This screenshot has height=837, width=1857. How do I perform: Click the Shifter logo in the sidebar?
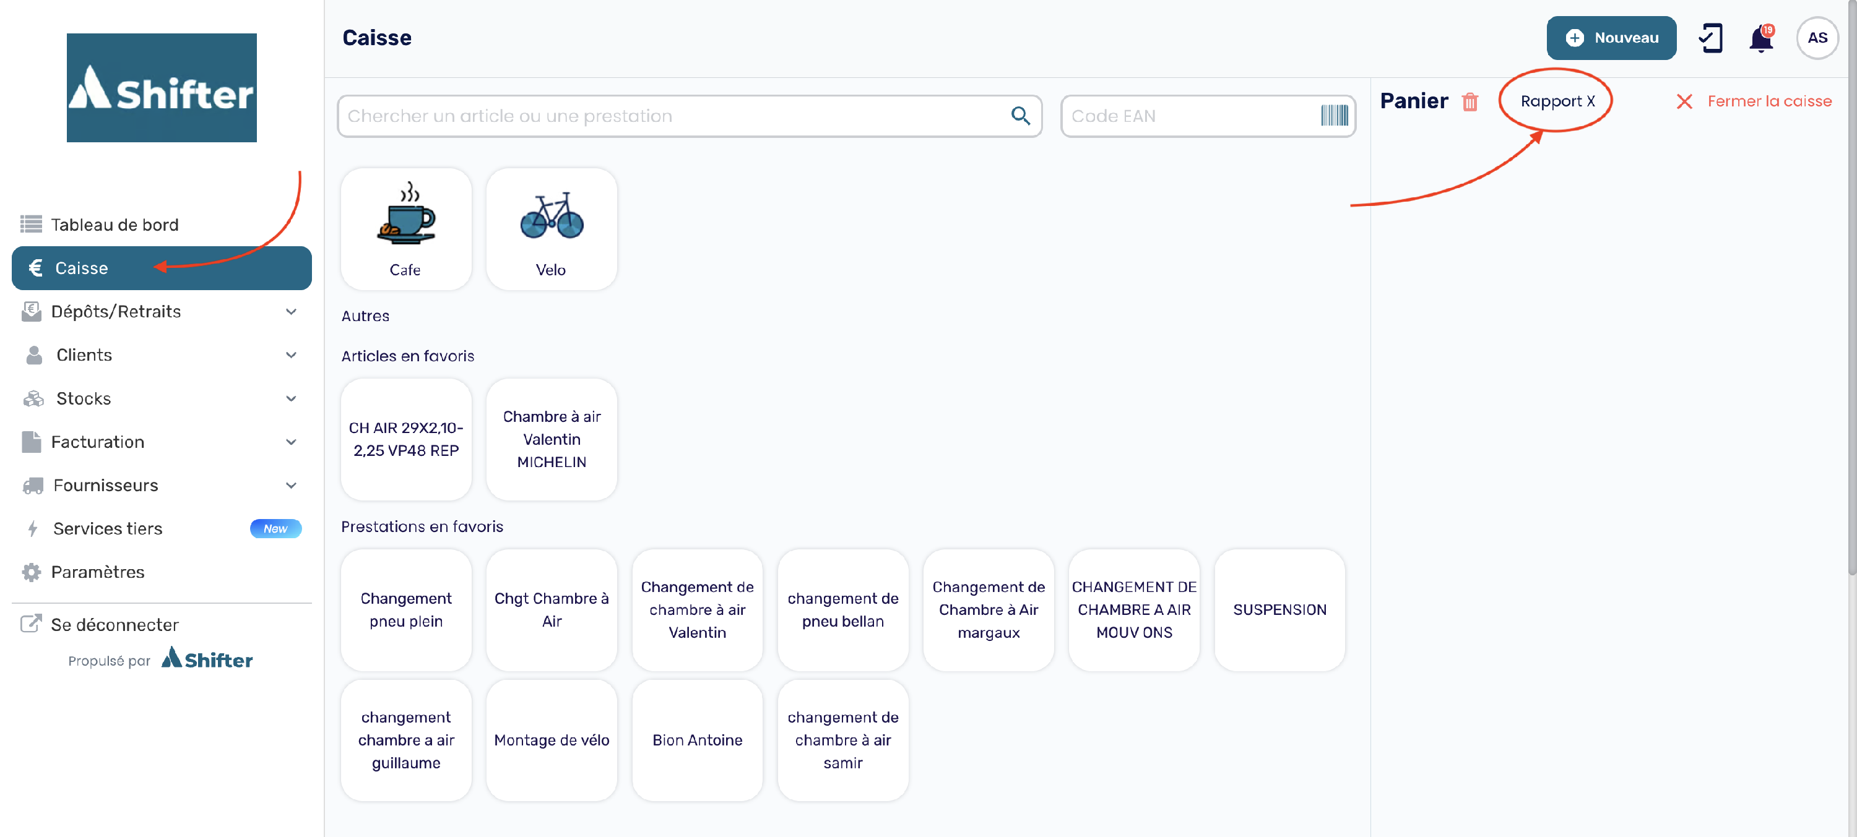pyautogui.click(x=162, y=88)
